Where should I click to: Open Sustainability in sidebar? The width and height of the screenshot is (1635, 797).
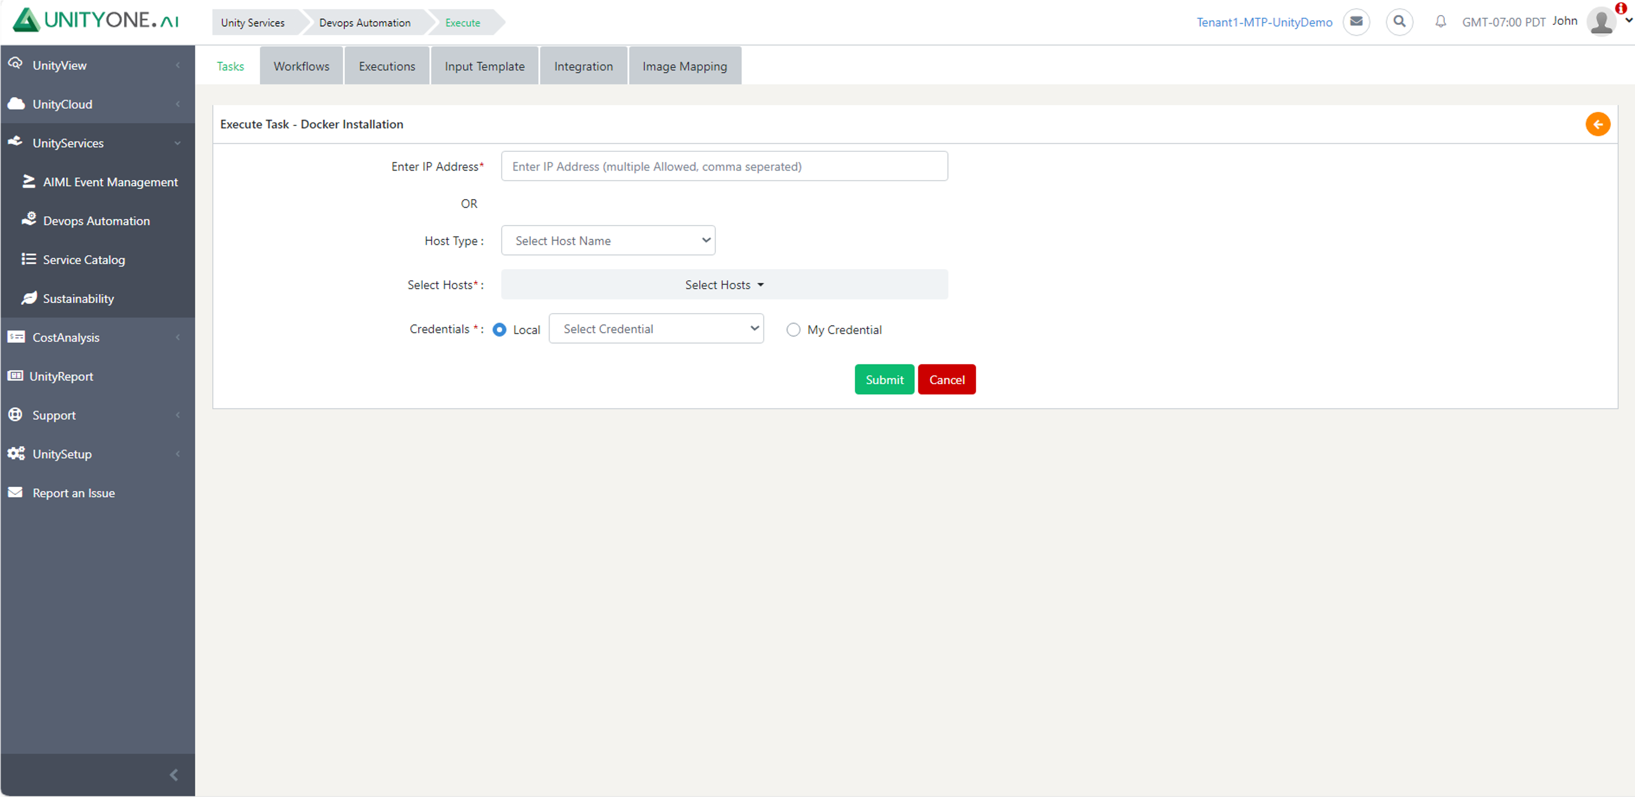(x=78, y=298)
